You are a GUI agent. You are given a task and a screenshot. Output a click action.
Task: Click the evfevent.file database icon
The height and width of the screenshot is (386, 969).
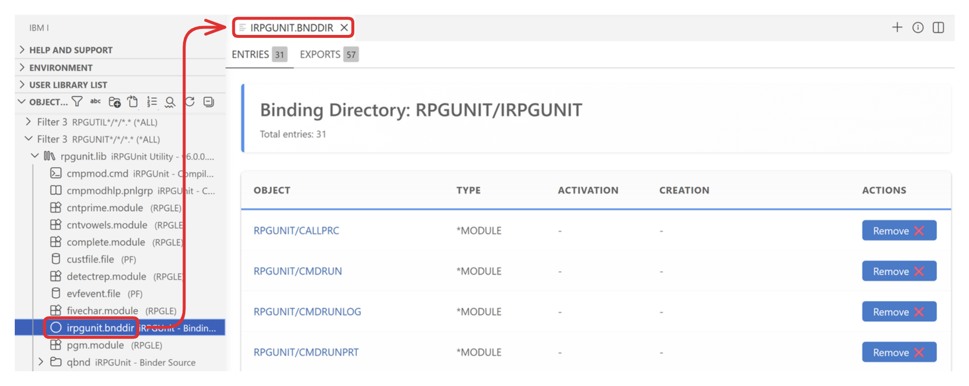pyautogui.click(x=56, y=293)
